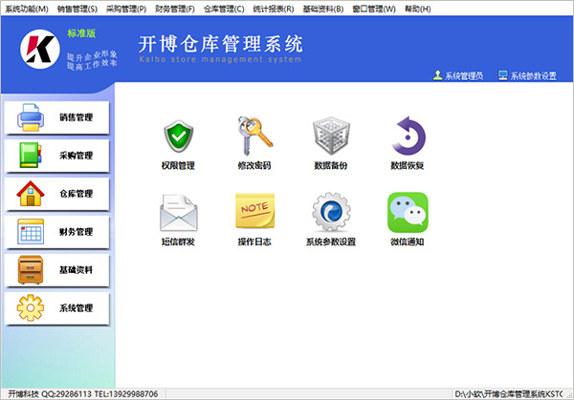This screenshot has height=400, width=574.
Task: Click the Kaibo K logo
Action: click(x=40, y=49)
